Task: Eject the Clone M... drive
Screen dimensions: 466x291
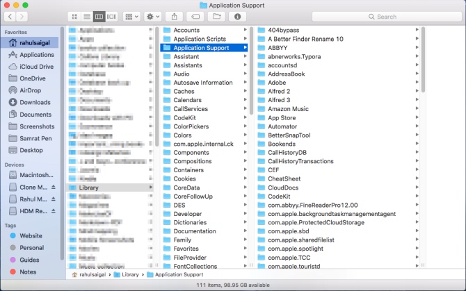Action: 54,188
